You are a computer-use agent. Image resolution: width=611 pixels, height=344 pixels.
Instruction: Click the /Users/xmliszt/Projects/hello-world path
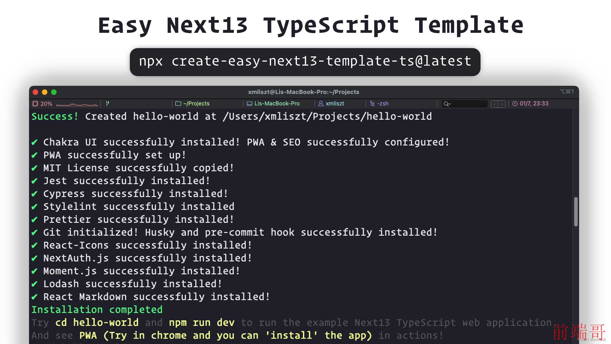point(327,116)
